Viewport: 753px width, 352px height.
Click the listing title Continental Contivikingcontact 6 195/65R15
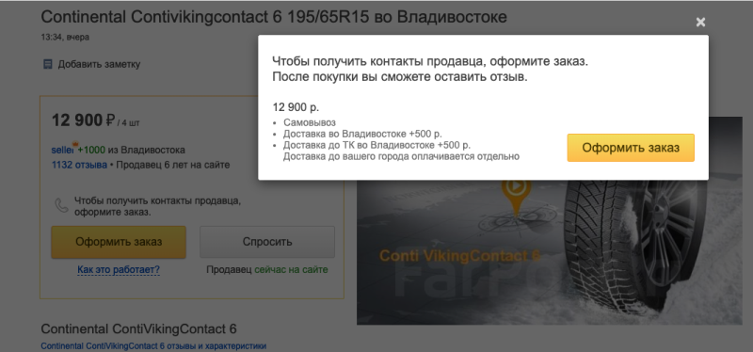click(274, 17)
